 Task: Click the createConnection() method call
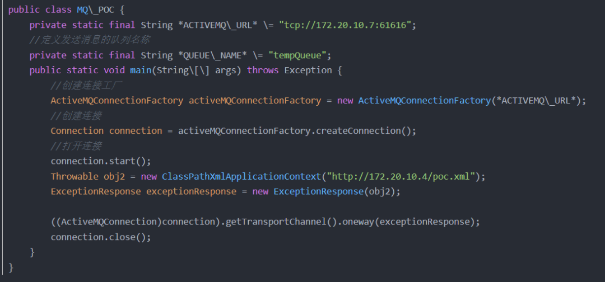(x=364, y=131)
